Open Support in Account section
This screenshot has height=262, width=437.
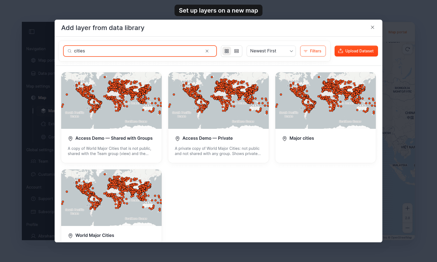[42, 199]
